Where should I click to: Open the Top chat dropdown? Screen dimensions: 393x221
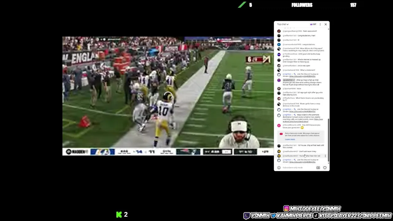point(283,24)
